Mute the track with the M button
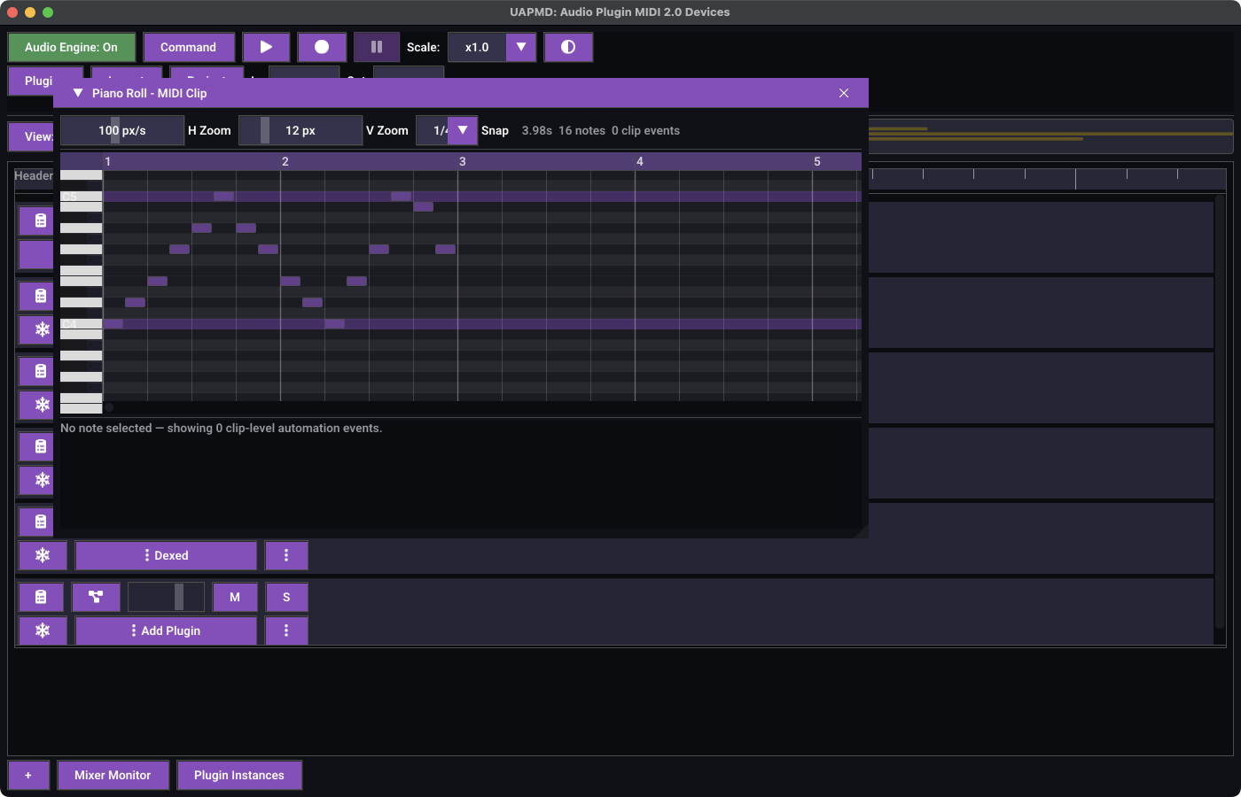The height and width of the screenshot is (797, 1241). click(x=235, y=597)
